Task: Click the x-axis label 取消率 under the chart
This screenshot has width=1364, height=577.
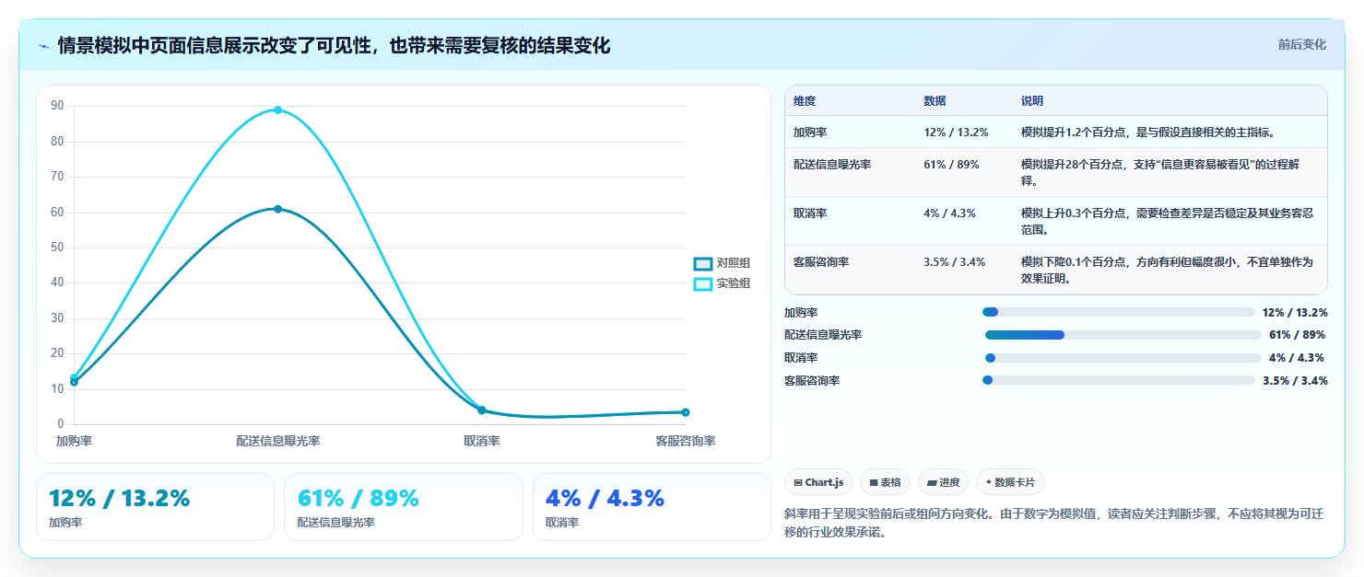Action: tap(481, 441)
